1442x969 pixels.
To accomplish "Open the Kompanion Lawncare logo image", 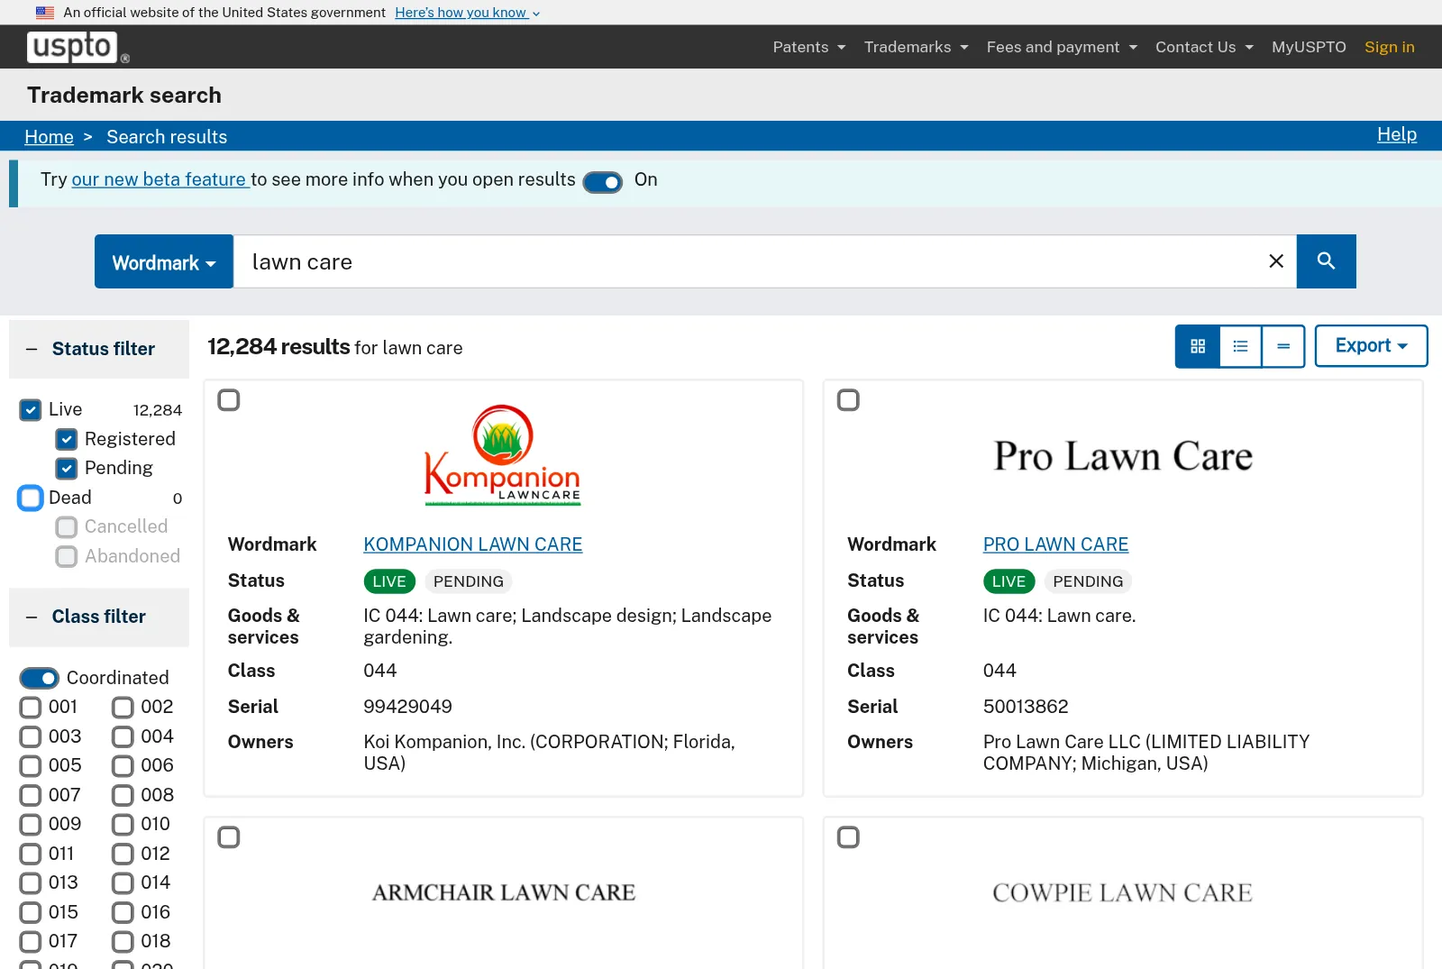I will 503,455.
